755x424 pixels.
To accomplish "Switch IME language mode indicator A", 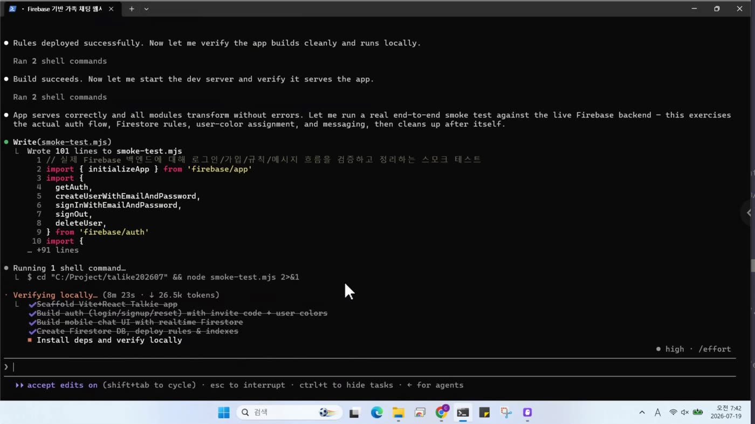I will (657, 412).
